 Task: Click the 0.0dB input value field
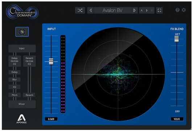pos(51,119)
